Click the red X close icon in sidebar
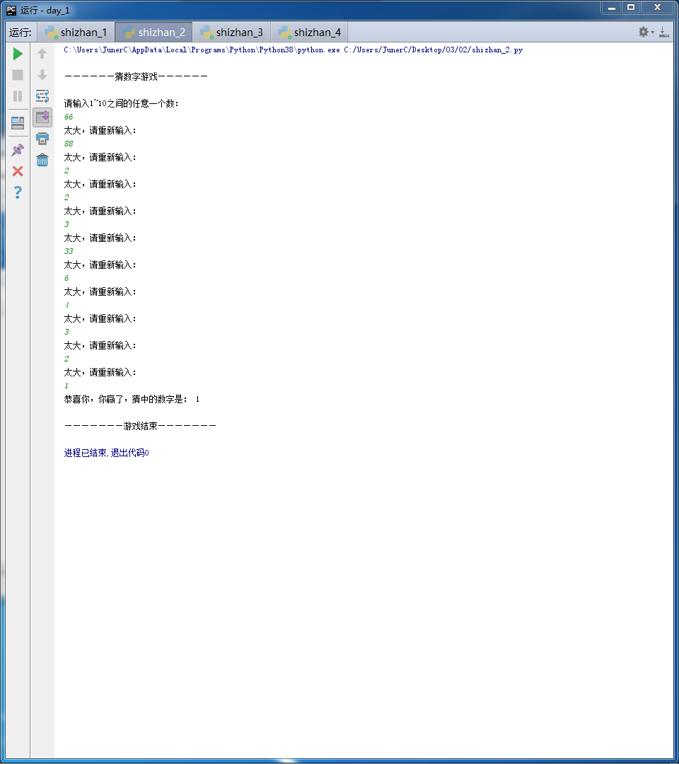Screen dimensions: 679x764 click(18, 171)
